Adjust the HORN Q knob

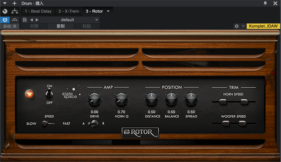[121, 99]
